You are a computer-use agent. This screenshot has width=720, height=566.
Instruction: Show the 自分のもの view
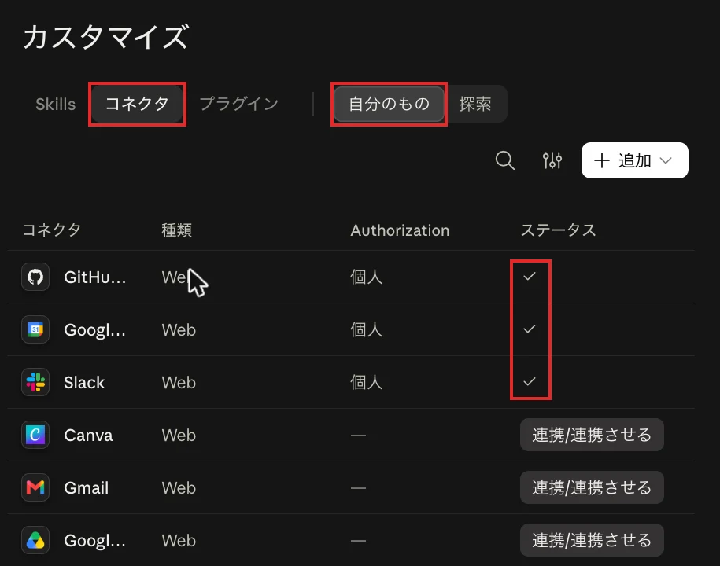click(x=389, y=104)
